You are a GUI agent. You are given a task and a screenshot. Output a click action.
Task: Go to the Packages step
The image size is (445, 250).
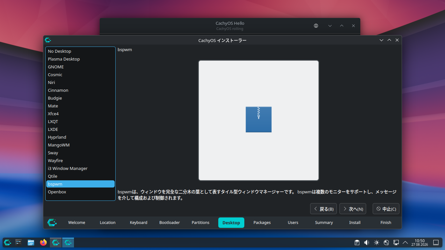(262, 223)
